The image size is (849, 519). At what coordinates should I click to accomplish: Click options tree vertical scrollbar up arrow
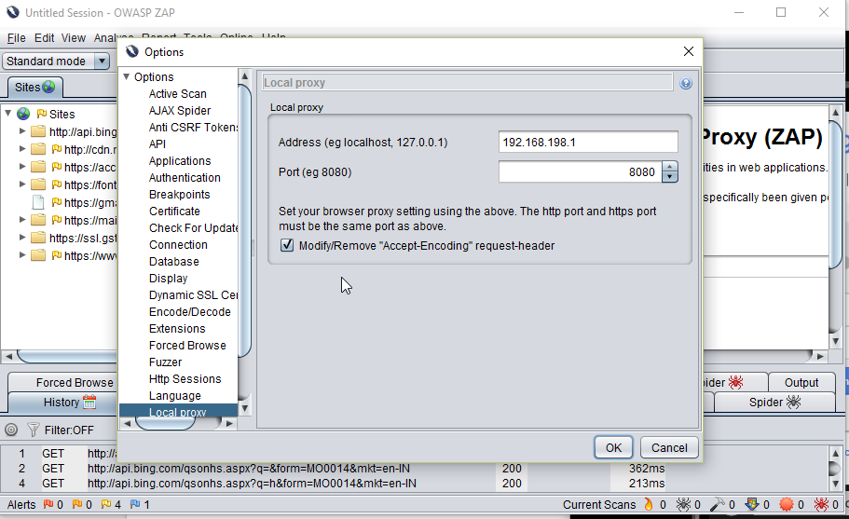pos(244,76)
